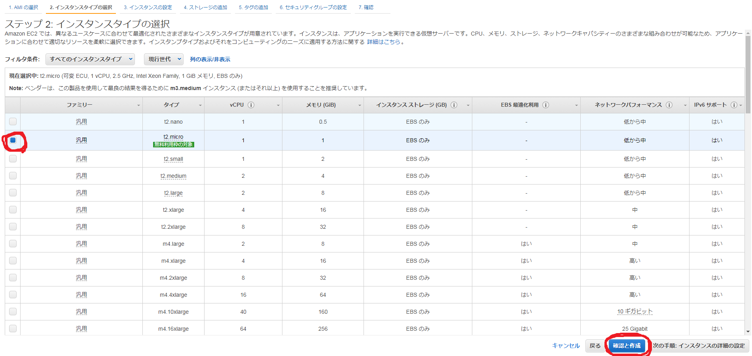The height and width of the screenshot is (356, 752).
Task: Click info icon next to vCPU header
Action: tap(251, 105)
